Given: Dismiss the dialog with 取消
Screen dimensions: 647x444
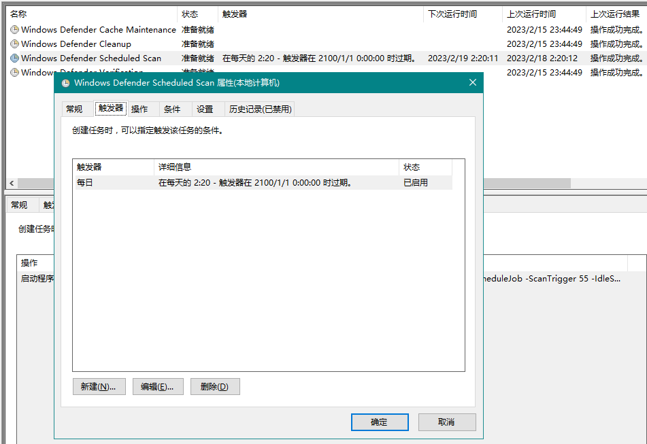Looking at the screenshot, I should click(446, 422).
